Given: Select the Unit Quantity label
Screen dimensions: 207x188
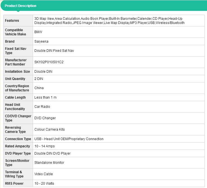Looking at the screenshot, I should coord(15,79).
